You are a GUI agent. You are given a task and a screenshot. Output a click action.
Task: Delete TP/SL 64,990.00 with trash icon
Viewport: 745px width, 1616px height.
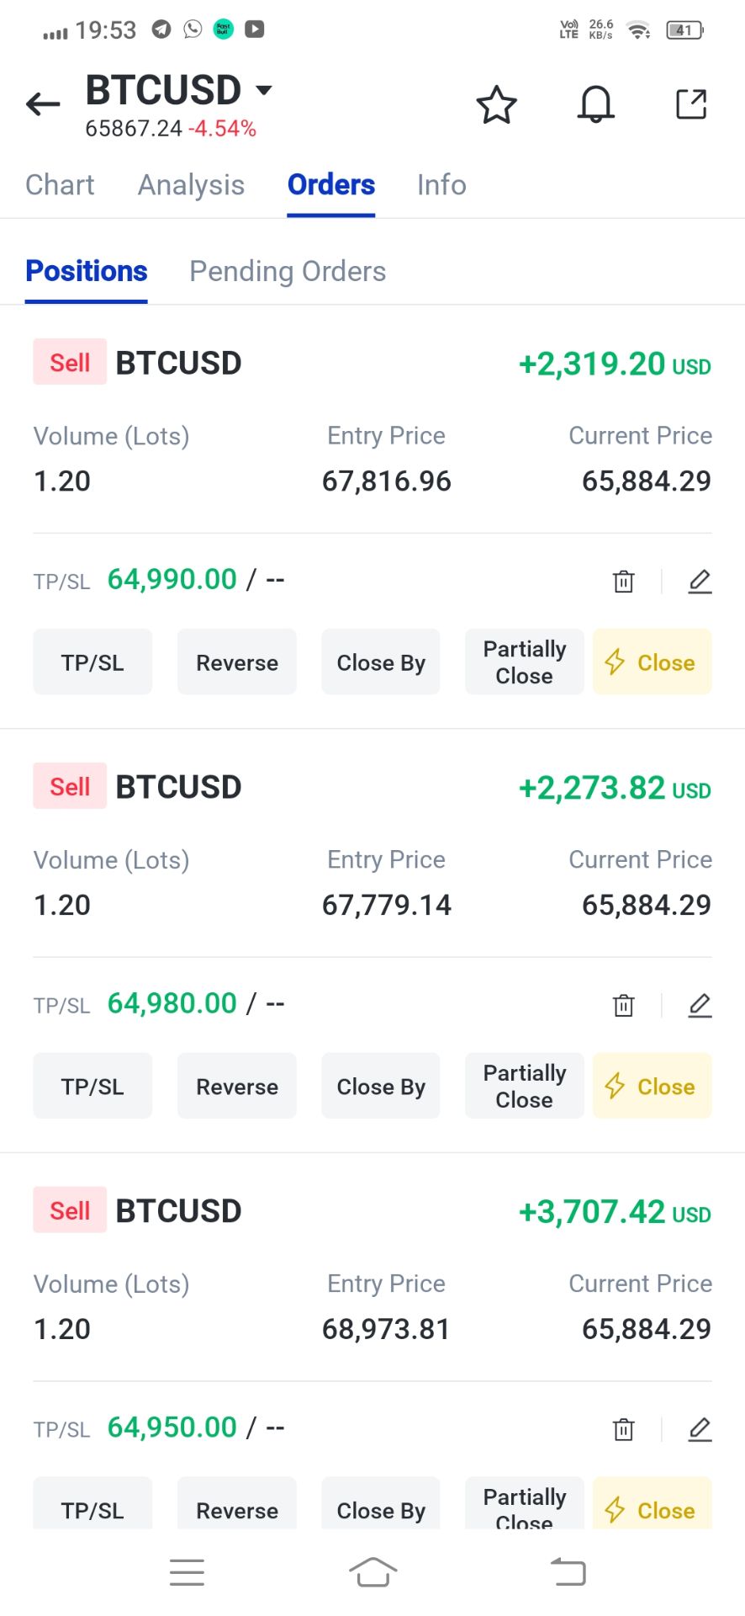tap(623, 581)
